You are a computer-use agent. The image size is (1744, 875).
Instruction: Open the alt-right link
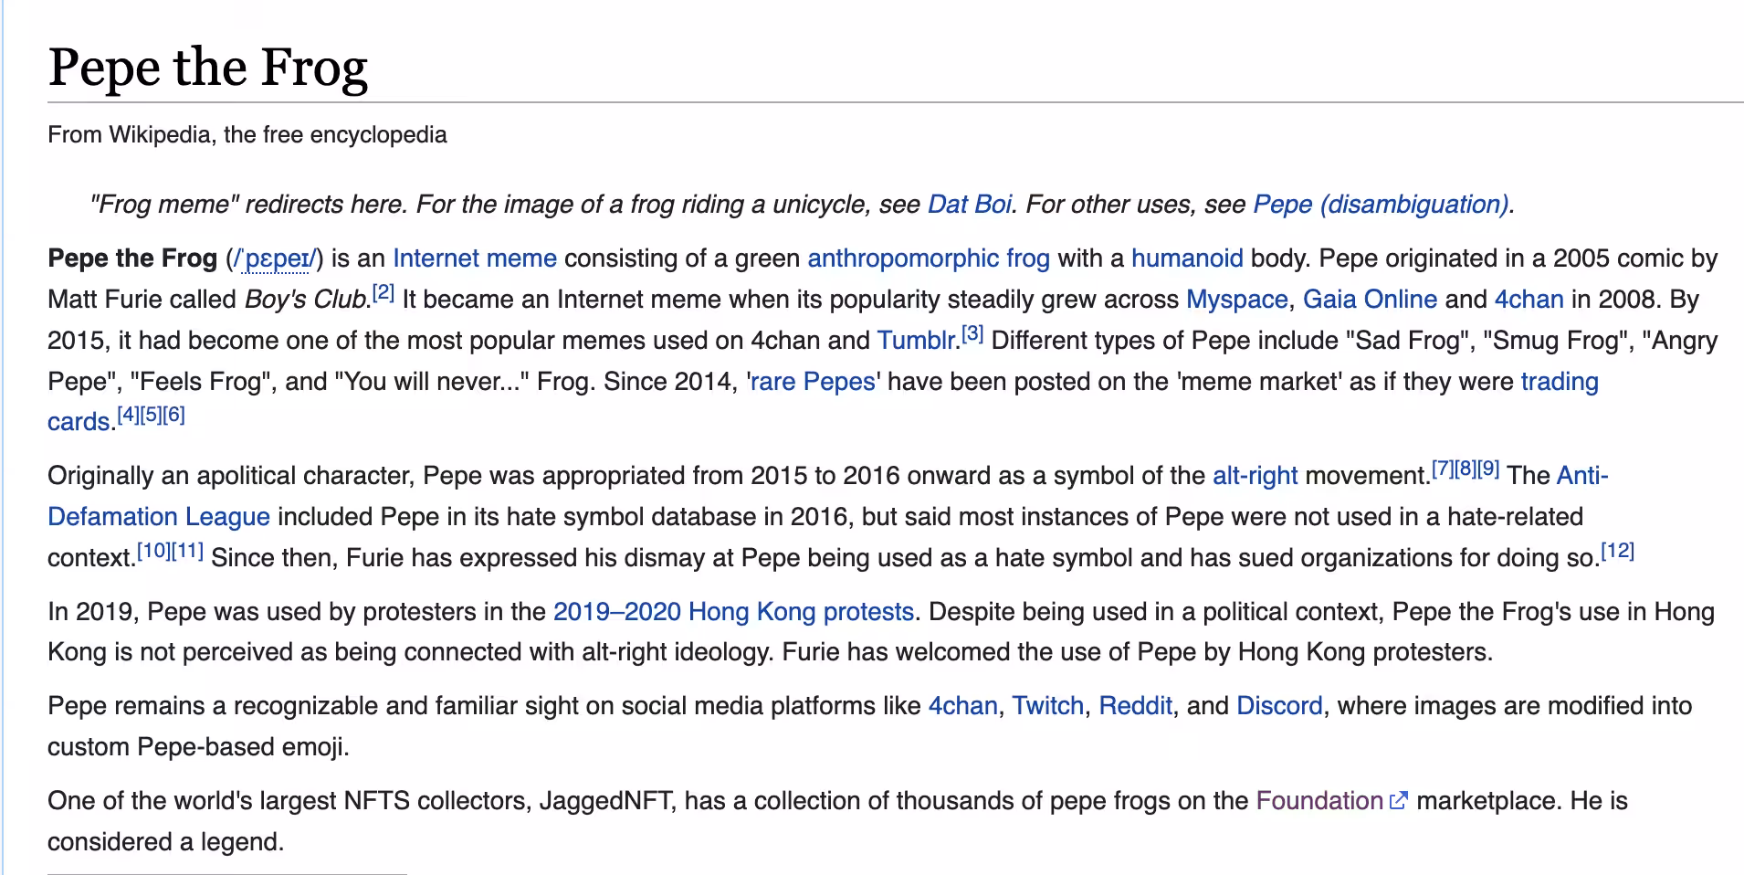1255,476
